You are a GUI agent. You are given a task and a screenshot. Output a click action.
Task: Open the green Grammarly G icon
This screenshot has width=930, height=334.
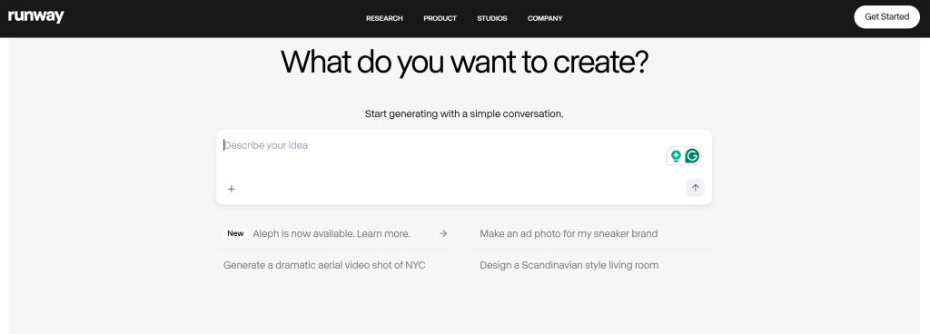coord(692,156)
